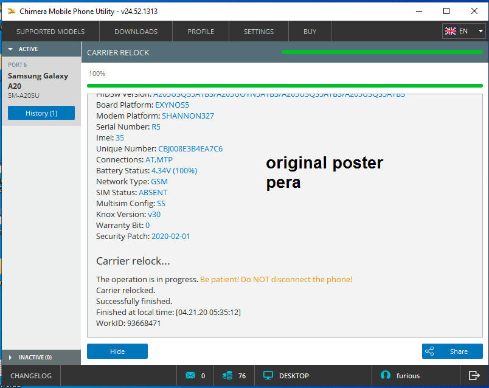Click the Desktop monitor icon
The image size is (489, 388).
[x=268, y=375]
